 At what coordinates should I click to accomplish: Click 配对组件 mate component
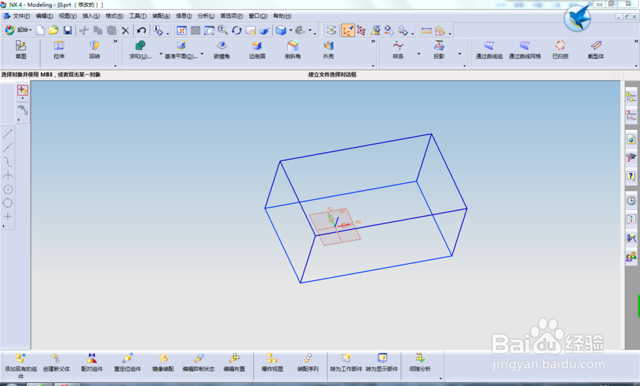coord(92,363)
